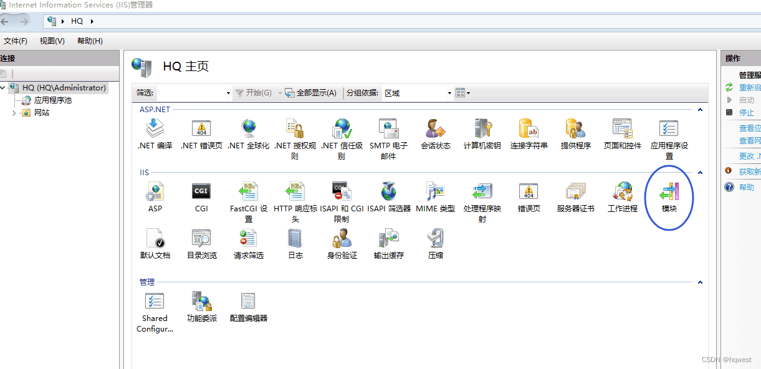Open the 日志 feature
The width and height of the screenshot is (761, 369).
coord(295,244)
